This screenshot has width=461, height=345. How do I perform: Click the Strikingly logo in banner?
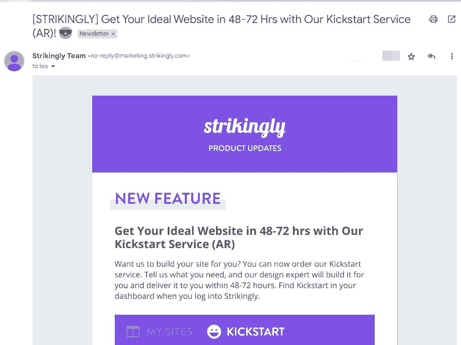tap(245, 127)
